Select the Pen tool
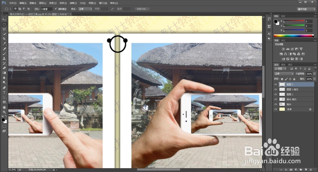 [4, 88]
